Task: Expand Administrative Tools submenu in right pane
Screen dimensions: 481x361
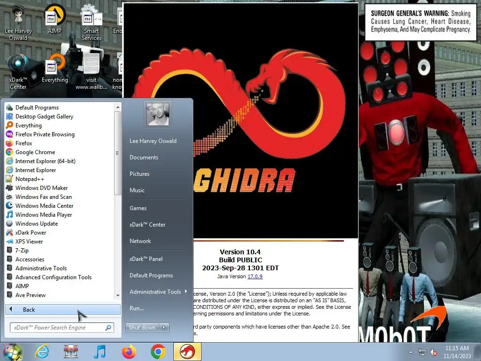Action: [157, 291]
